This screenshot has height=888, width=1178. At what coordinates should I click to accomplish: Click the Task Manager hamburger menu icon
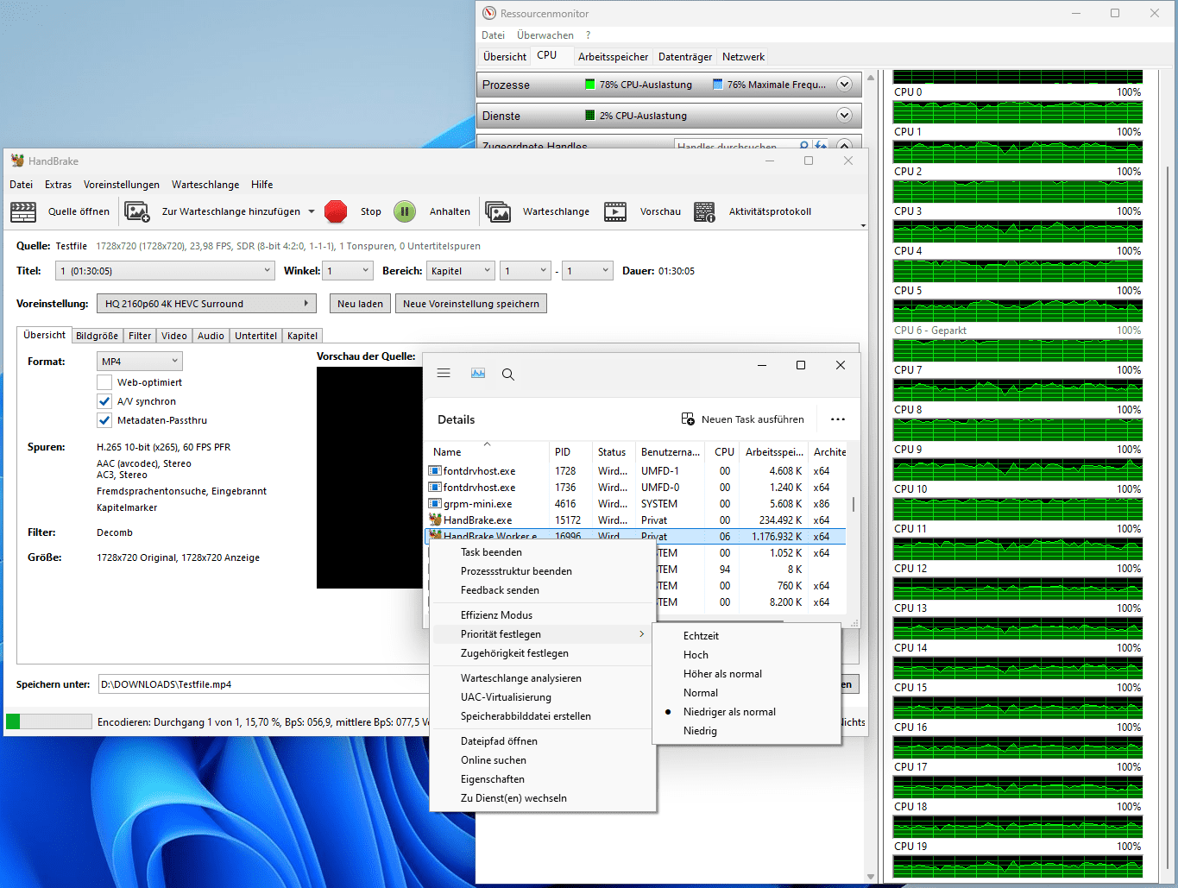tap(444, 374)
